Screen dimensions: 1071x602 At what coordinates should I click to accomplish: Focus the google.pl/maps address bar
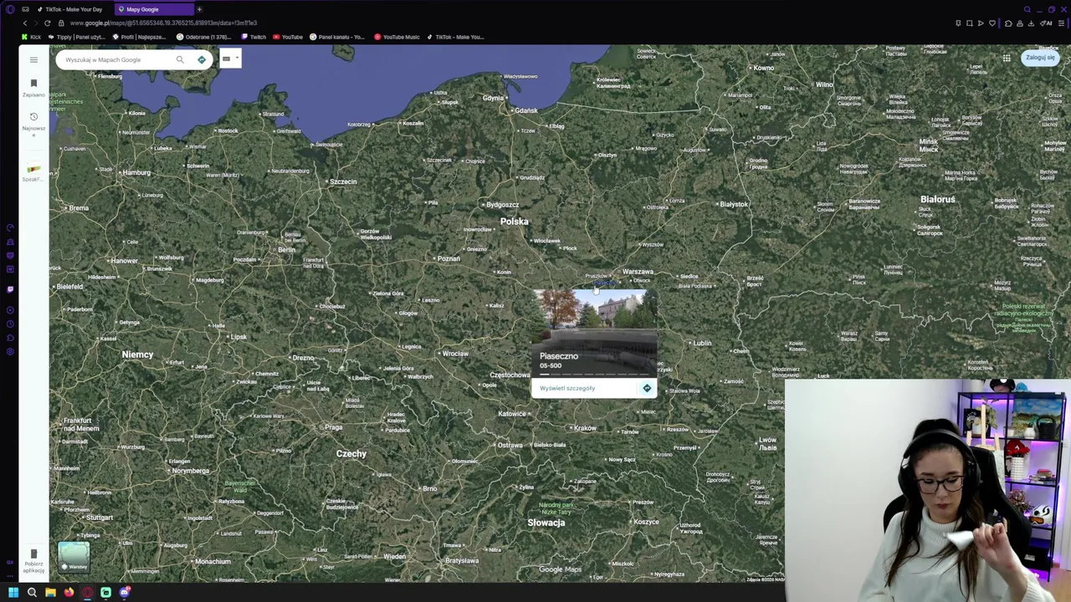pyautogui.click(x=163, y=23)
